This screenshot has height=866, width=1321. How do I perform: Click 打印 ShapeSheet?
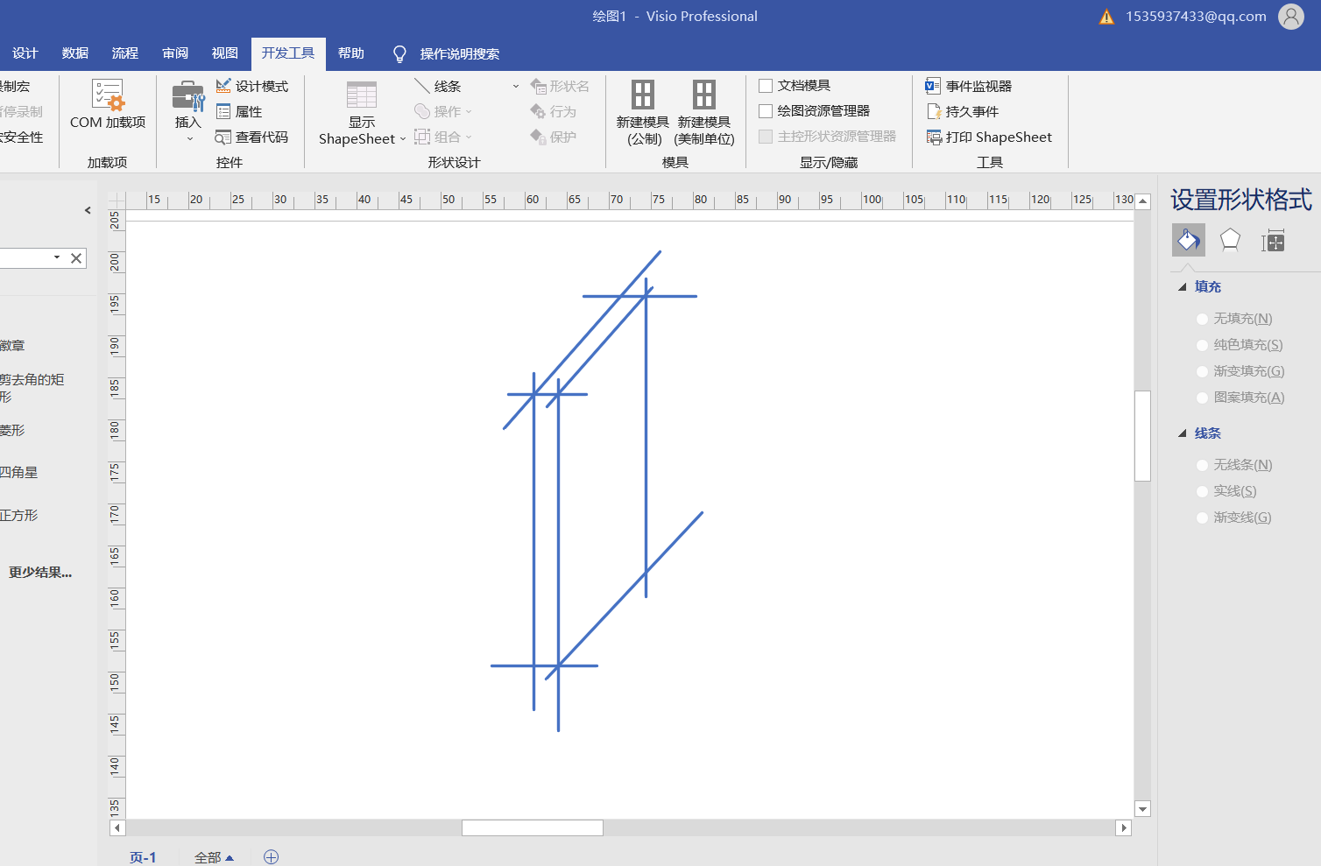click(x=990, y=137)
